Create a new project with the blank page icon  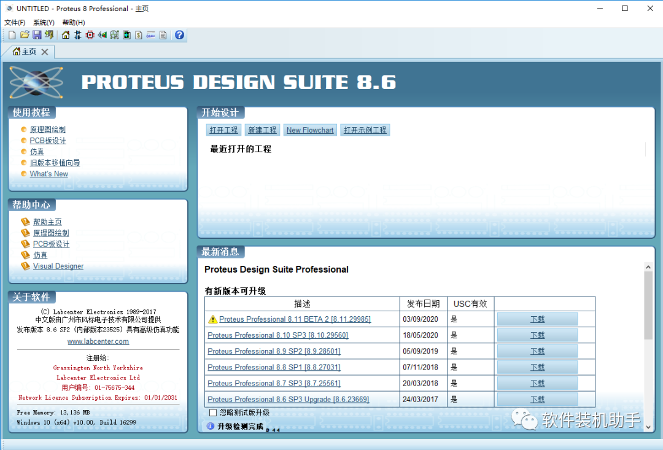[x=12, y=35]
